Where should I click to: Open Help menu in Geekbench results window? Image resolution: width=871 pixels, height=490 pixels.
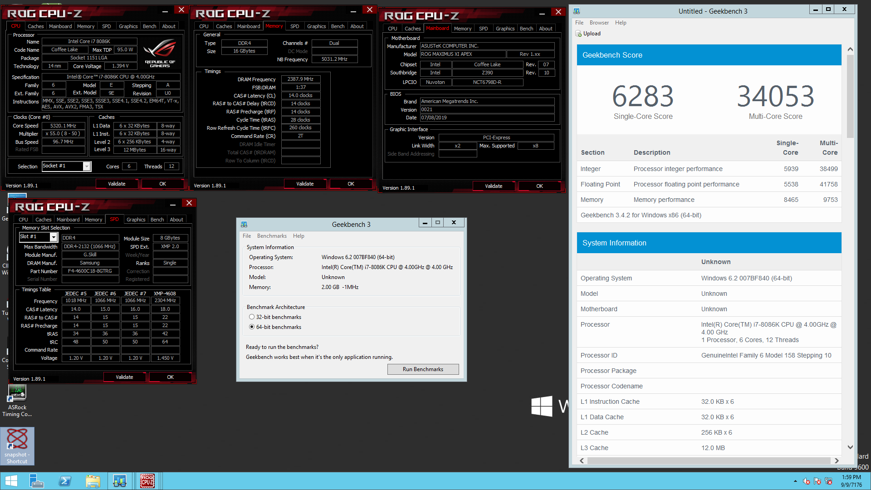[x=621, y=23]
